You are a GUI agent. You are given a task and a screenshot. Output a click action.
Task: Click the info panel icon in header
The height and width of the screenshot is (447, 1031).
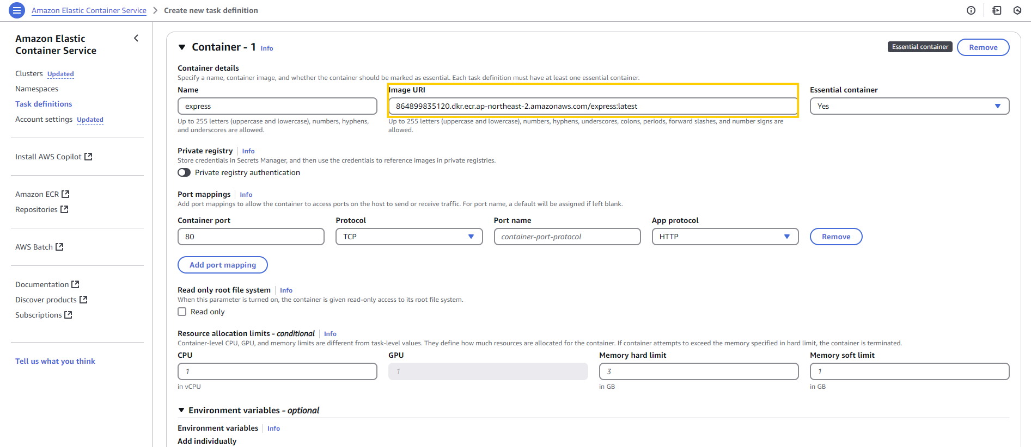click(971, 10)
